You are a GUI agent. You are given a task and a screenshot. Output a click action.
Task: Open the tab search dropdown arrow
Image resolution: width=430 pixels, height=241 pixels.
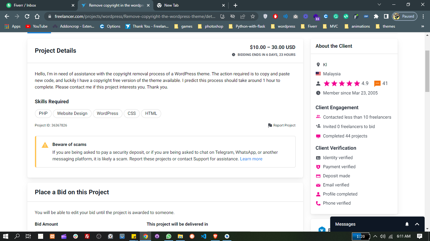(x=379, y=5)
